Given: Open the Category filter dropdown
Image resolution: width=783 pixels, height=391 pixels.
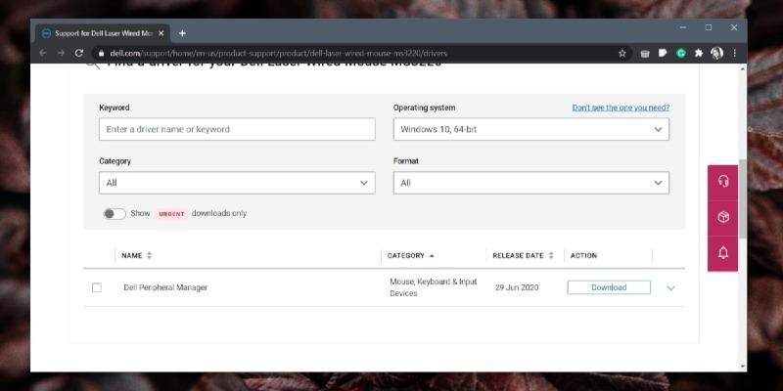Looking at the screenshot, I should [237, 183].
